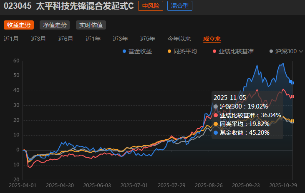This screenshot has height=193, width=305.
Task: Select 近1年 time range
Action: pyautogui.click(x=93, y=39)
